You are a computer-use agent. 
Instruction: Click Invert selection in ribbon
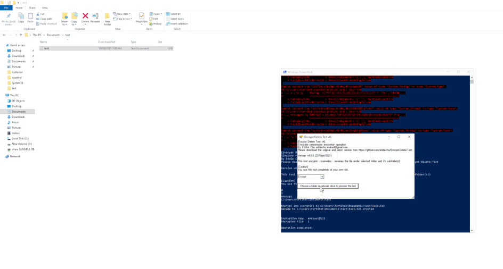tap(177, 24)
